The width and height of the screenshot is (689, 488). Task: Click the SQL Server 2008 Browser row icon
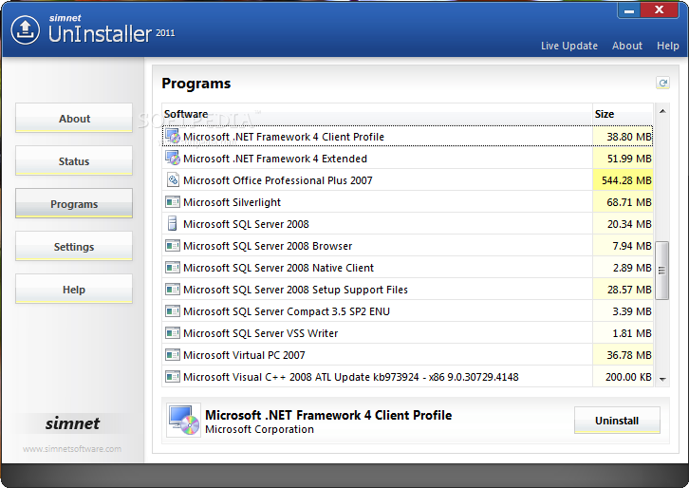[173, 245]
